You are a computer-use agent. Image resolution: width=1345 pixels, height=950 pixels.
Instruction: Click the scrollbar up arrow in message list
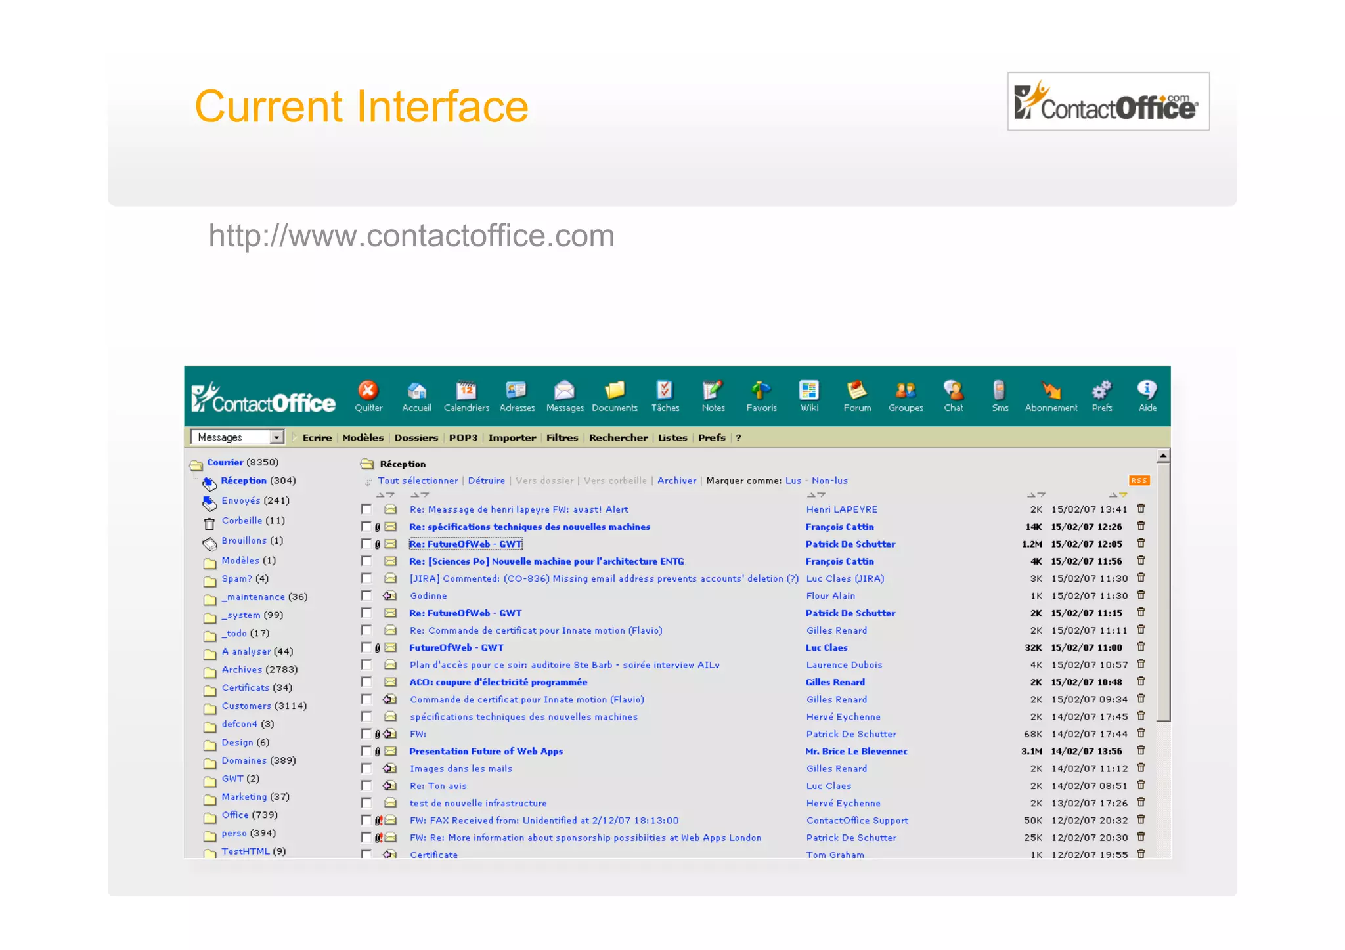tap(1163, 456)
